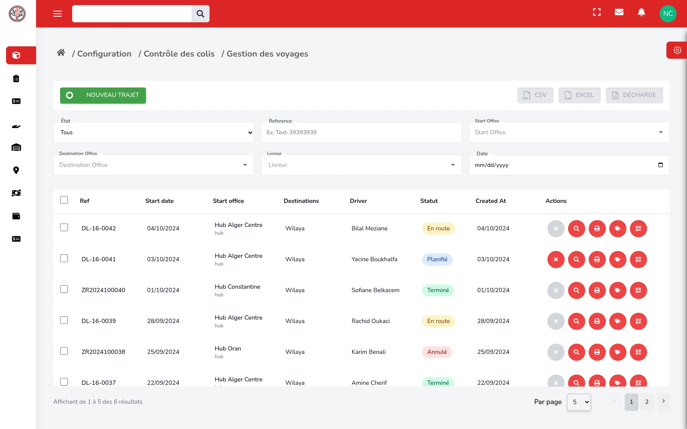Navigate to Configuration breadcrumb
Image resolution: width=687 pixels, height=429 pixels.
104,54
